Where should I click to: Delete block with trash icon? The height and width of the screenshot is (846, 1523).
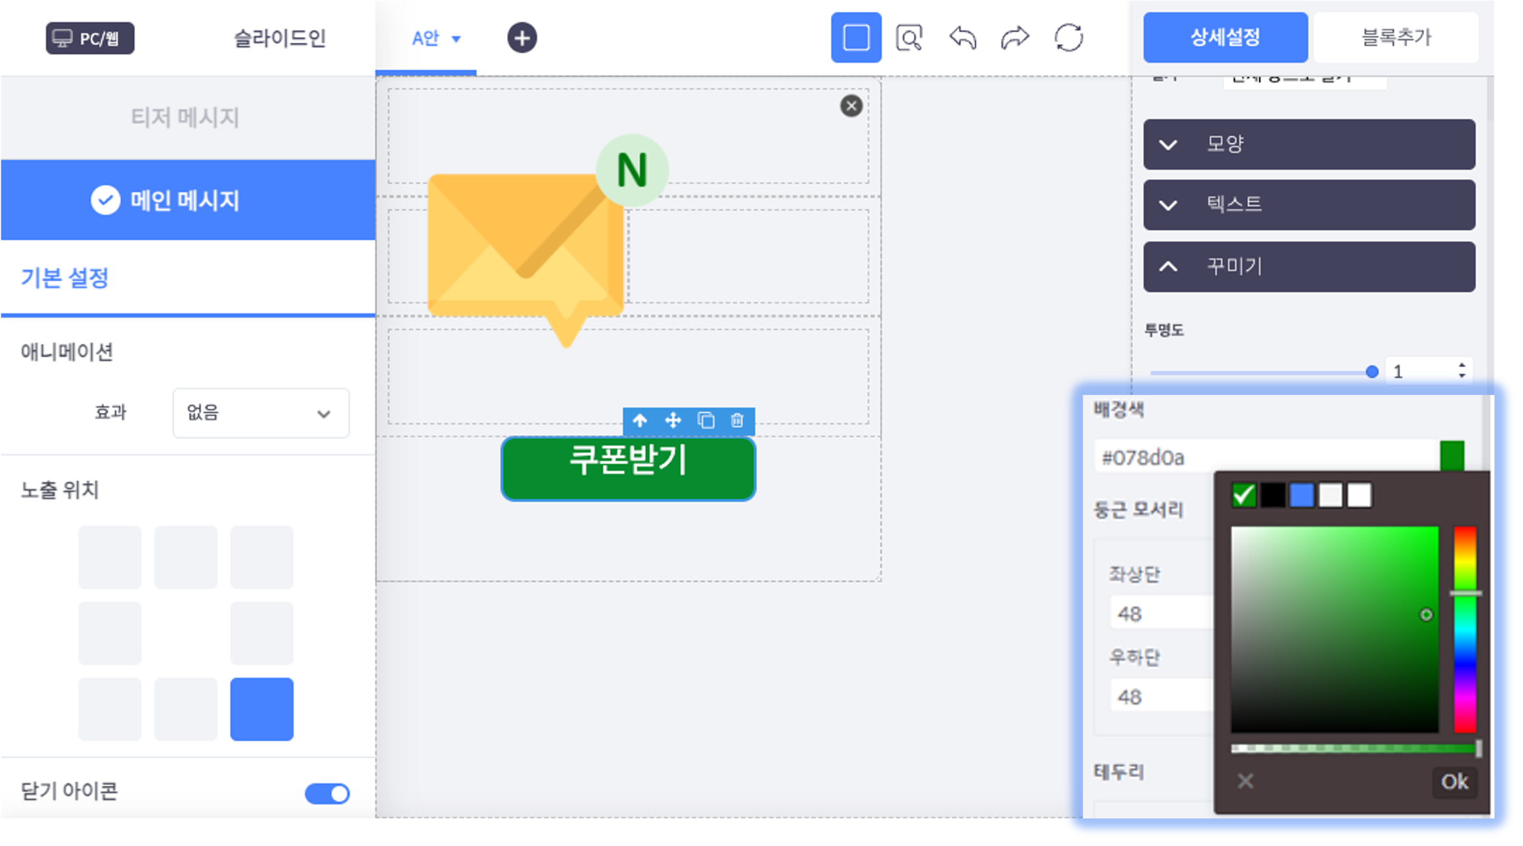coord(737,420)
